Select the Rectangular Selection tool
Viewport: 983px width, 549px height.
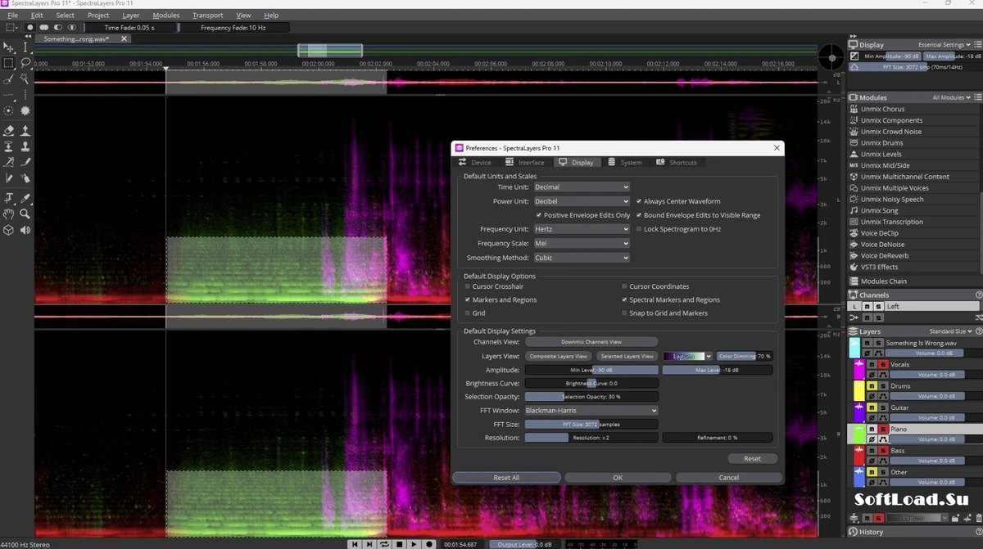coord(8,62)
